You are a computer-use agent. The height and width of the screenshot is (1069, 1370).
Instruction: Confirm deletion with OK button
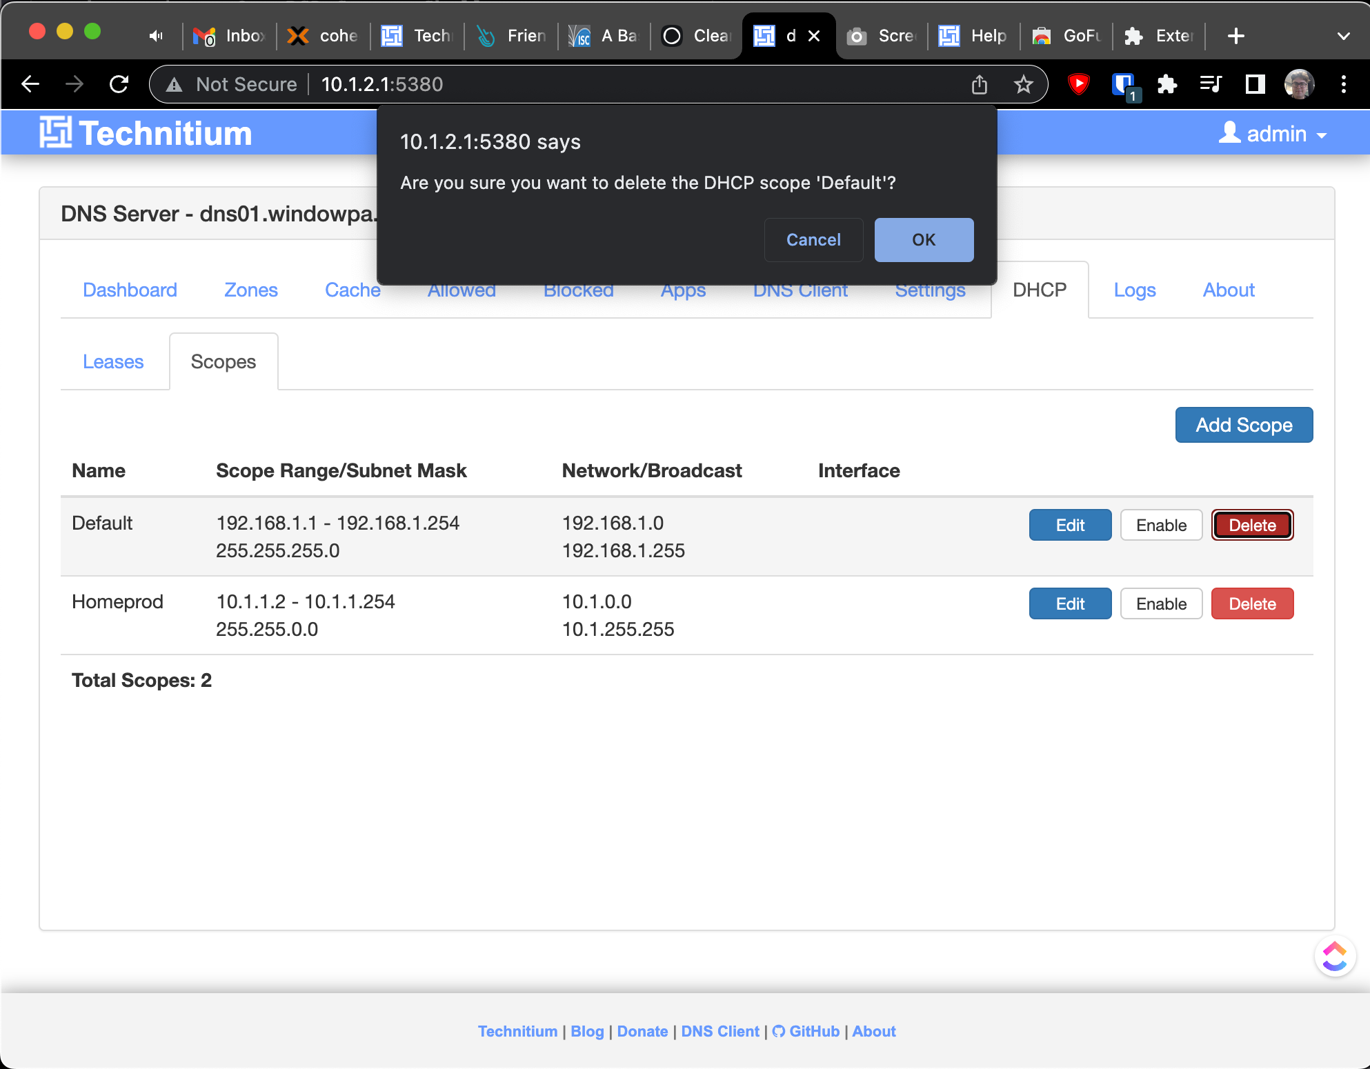[924, 239]
